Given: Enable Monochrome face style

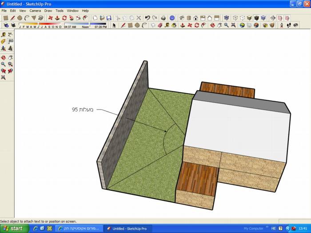Looking at the screenshot, I should pos(263,18).
